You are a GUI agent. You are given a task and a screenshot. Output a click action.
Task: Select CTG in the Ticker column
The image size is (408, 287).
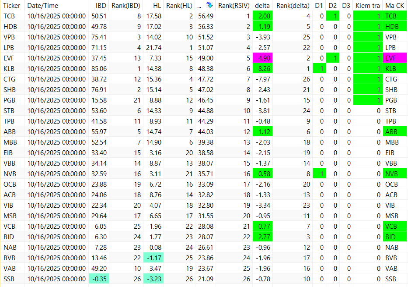[x=9, y=79]
